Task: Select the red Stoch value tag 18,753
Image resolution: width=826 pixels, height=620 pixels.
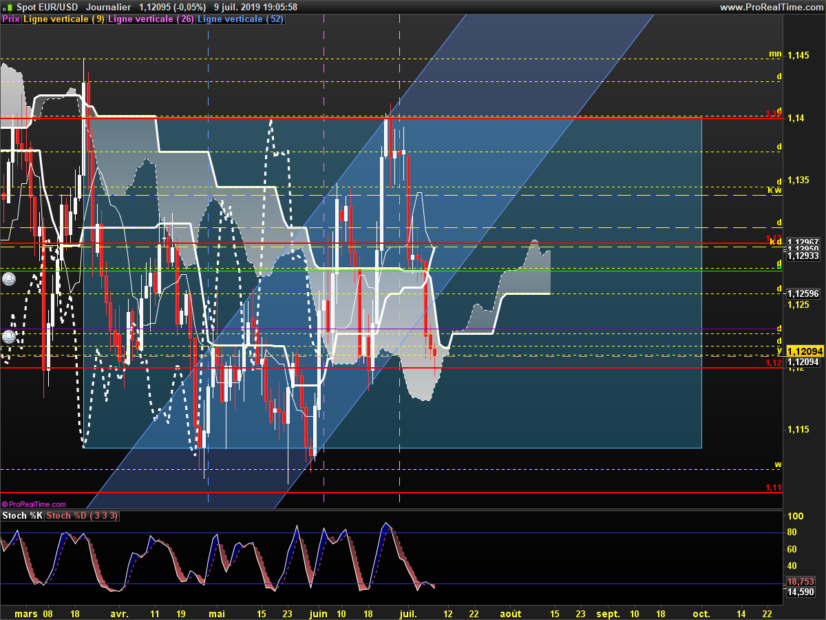Action: pos(801,581)
